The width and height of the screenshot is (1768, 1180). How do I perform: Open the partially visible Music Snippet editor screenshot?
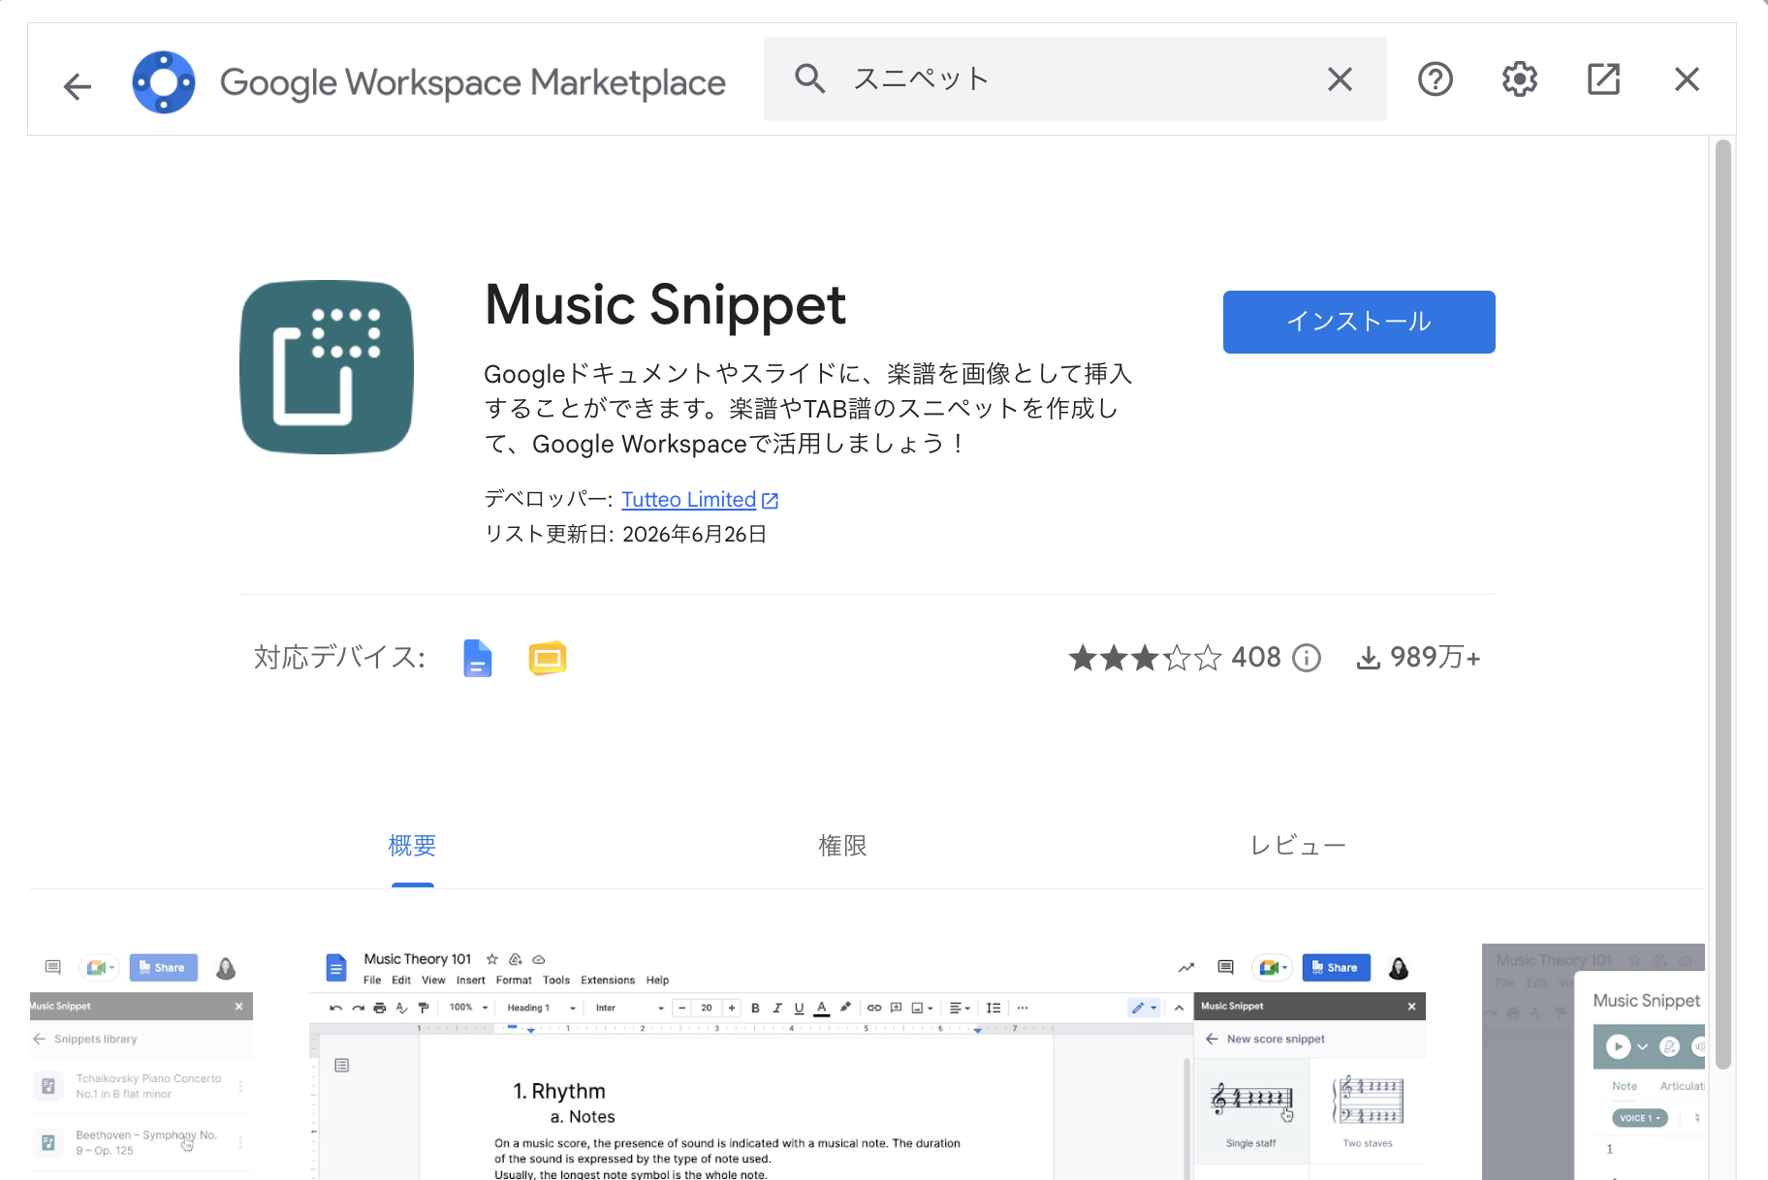[1594, 1062]
